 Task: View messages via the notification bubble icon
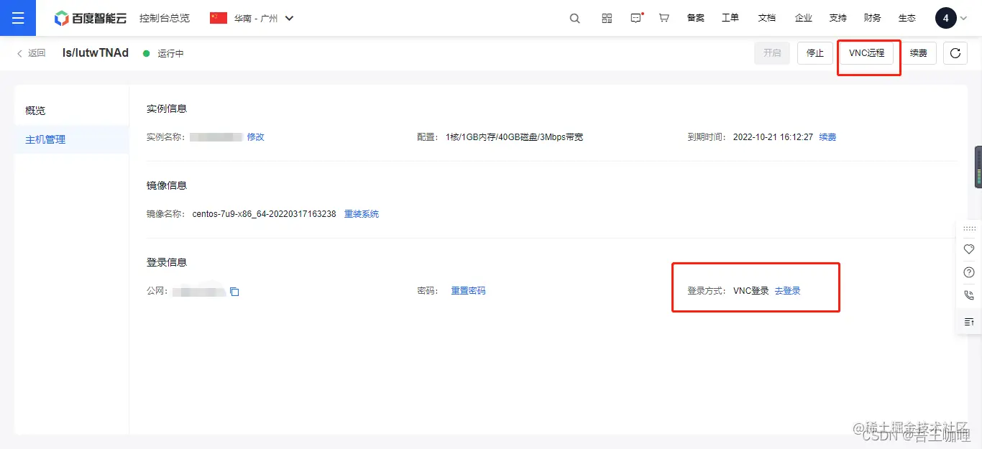pyautogui.click(x=635, y=17)
